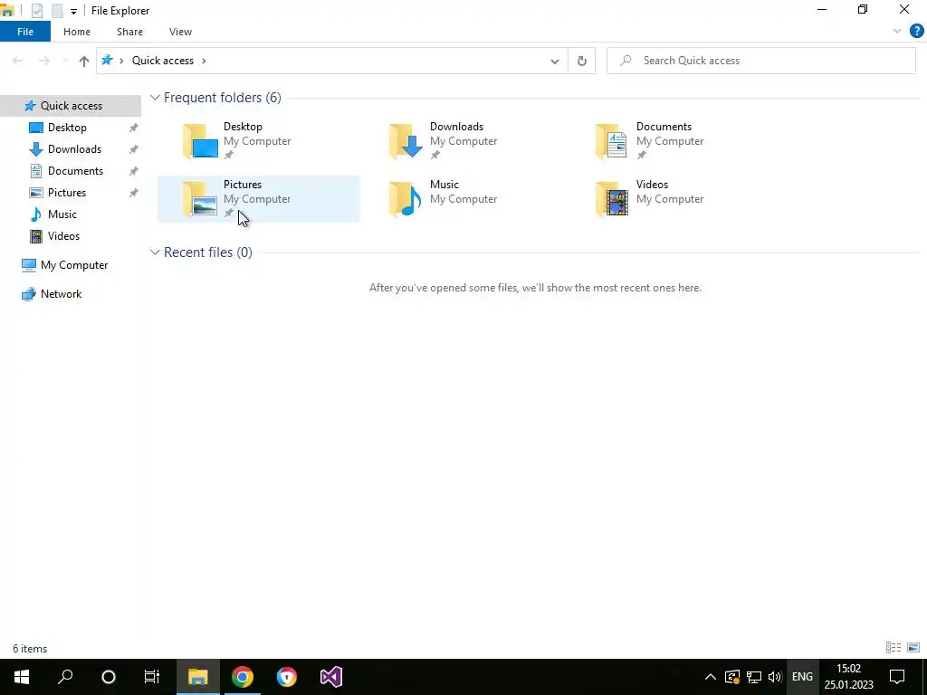Image resolution: width=927 pixels, height=695 pixels.
Task: Open Documents in the navigation pane
Action: [x=75, y=171]
